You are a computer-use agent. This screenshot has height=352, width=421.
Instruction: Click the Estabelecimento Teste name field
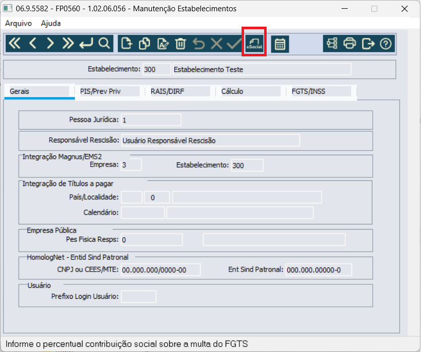coord(262,69)
